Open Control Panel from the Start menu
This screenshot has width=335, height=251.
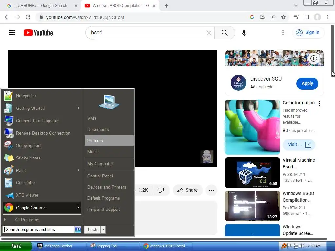pyautogui.click(x=109, y=176)
